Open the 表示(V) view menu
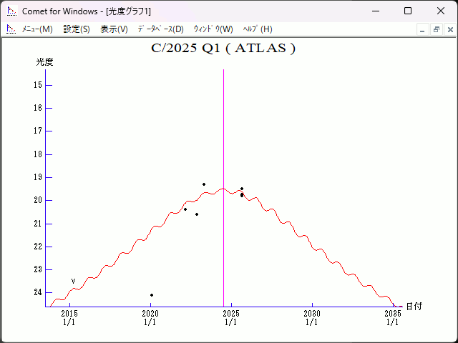This screenshot has width=458, height=343. tap(114, 29)
